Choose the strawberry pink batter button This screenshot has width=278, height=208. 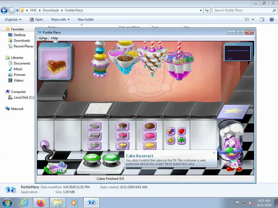coord(122,136)
